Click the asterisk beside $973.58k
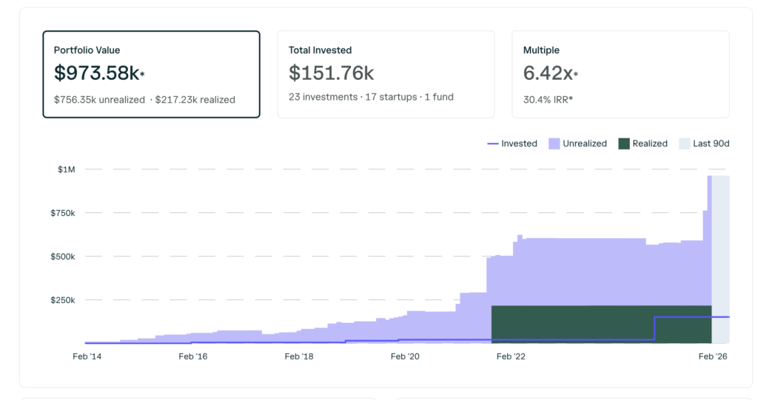758x400 pixels. pos(141,74)
